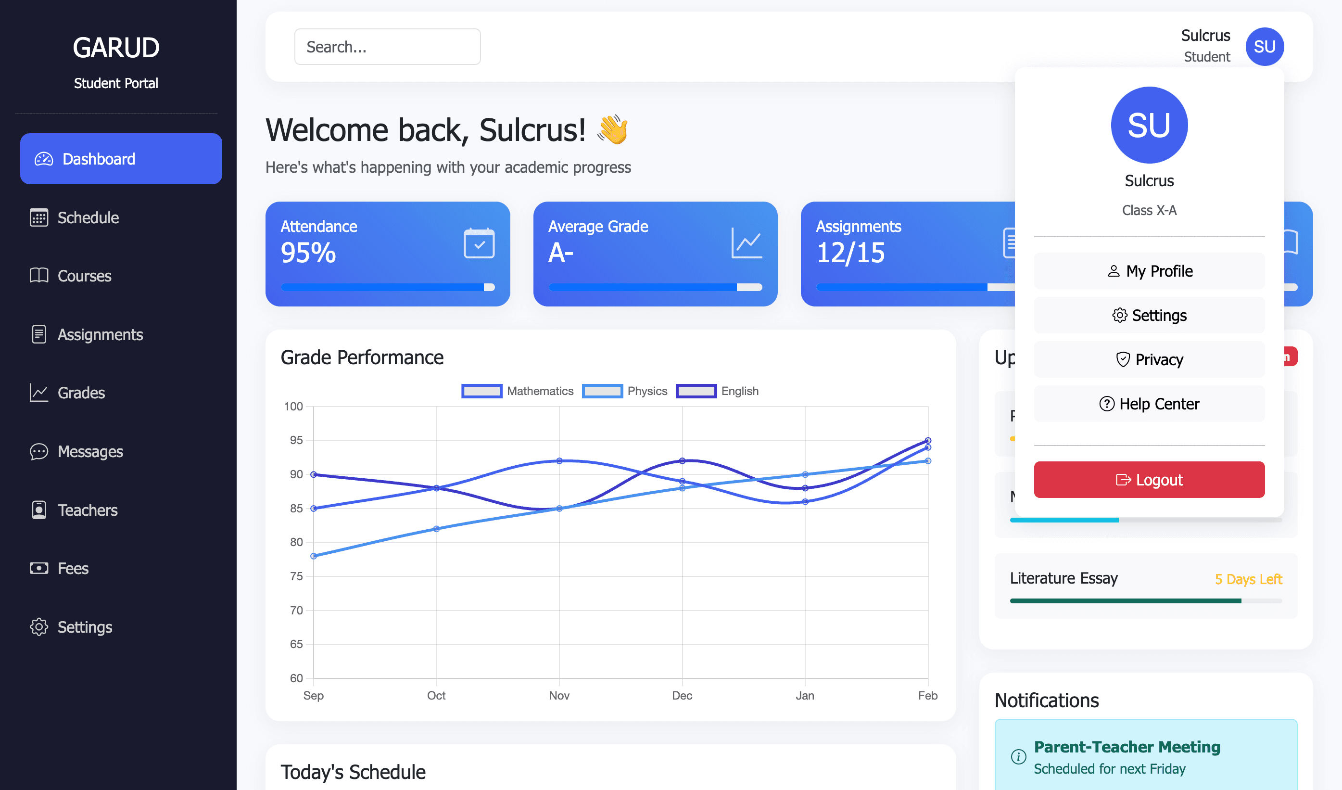
Task: Open the Teachers sidebar page
Action: tap(121, 510)
